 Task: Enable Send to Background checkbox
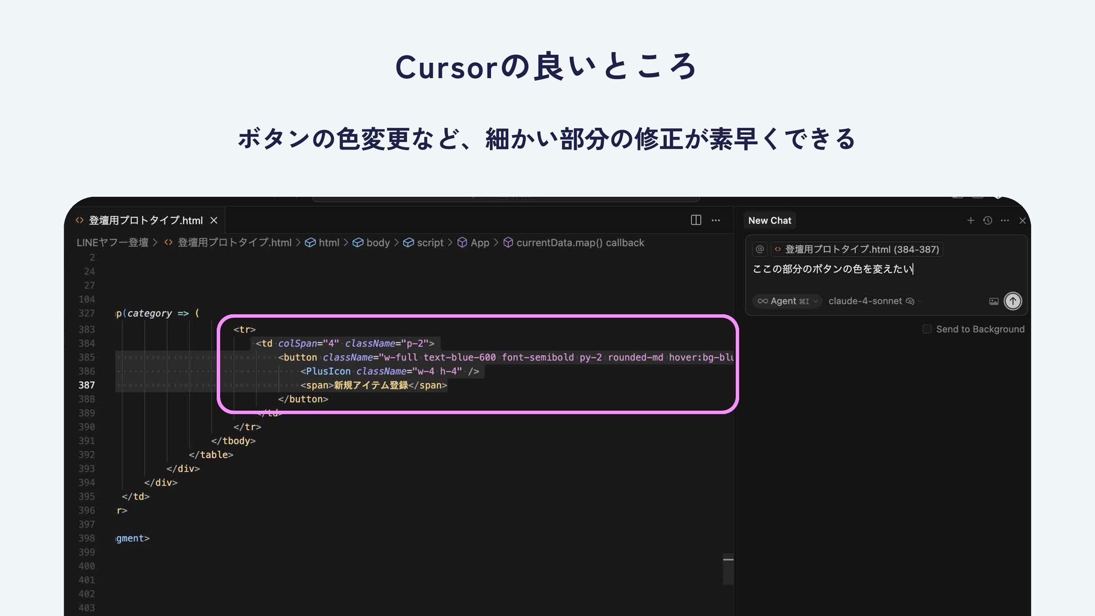pos(927,329)
